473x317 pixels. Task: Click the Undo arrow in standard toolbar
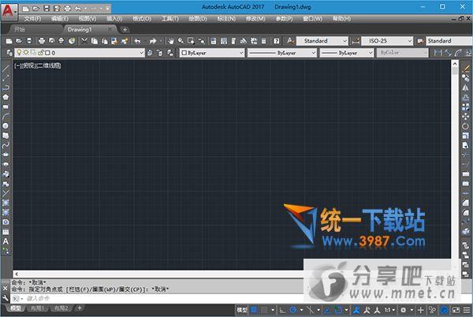click(x=137, y=41)
